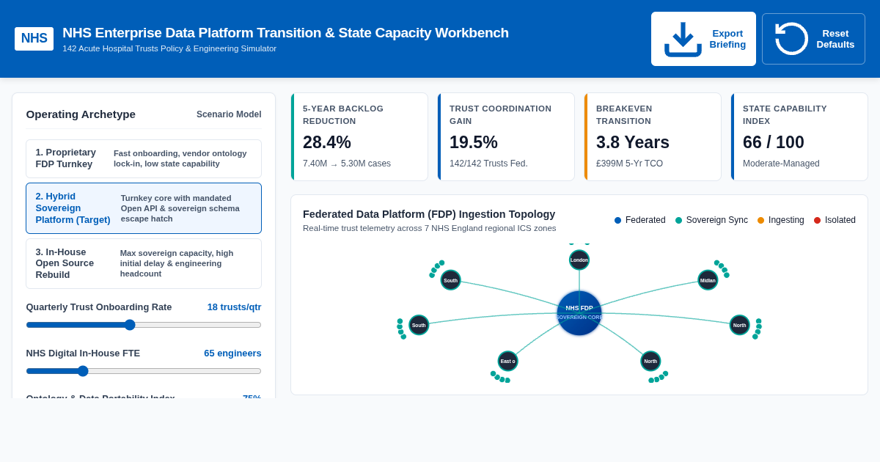Click the Real-time trust telemetry subtitle
This screenshot has height=462, width=880.
(x=430, y=228)
